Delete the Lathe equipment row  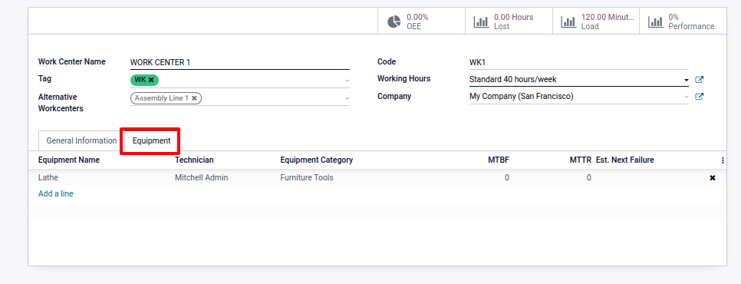click(713, 178)
